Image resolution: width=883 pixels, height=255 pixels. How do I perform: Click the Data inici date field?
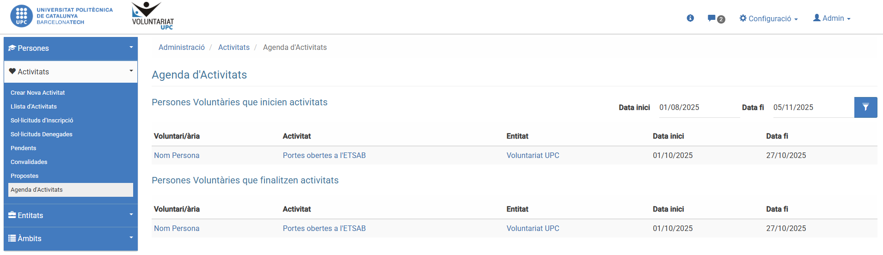pyautogui.click(x=699, y=107)
